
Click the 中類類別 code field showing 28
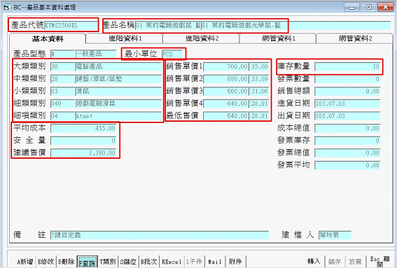pos(62,78)
